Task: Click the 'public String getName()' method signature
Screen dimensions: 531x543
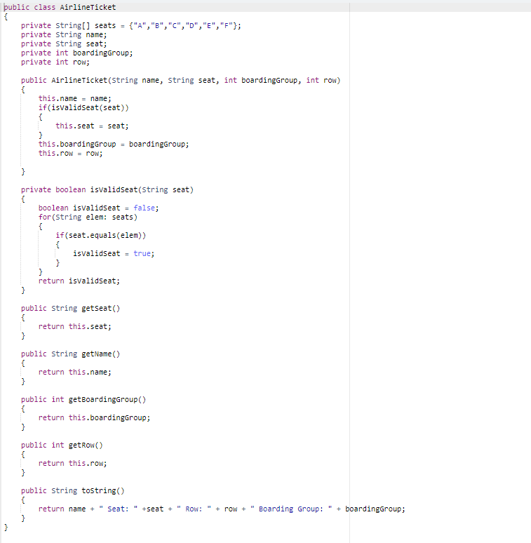Action: (x=71, y=354)
